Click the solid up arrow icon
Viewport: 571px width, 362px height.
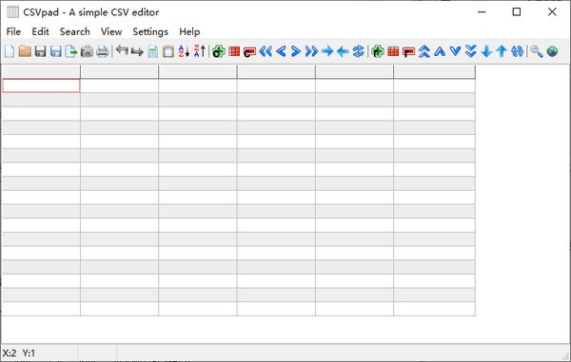tap(502, 51)
